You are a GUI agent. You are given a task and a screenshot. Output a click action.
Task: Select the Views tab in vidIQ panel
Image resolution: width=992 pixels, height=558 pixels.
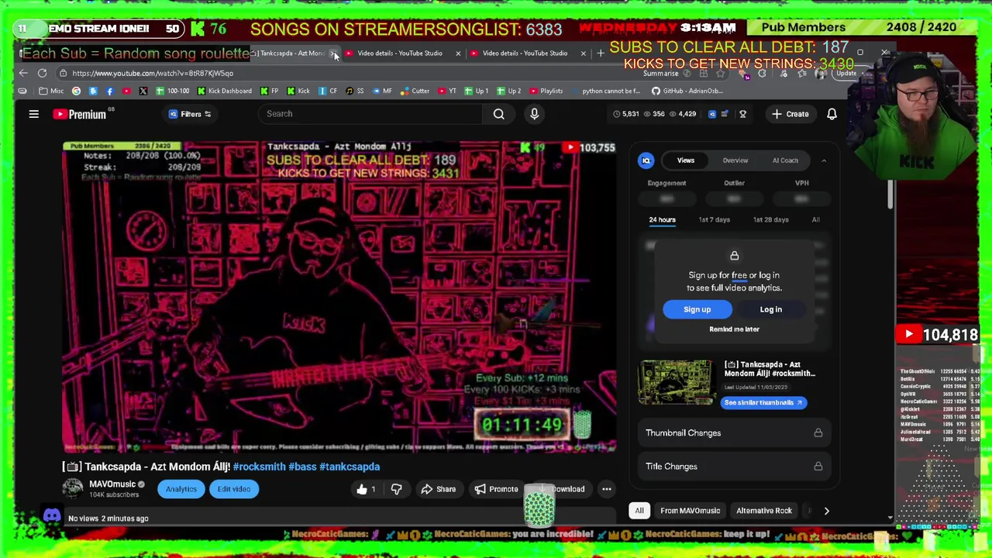[686, 160]
